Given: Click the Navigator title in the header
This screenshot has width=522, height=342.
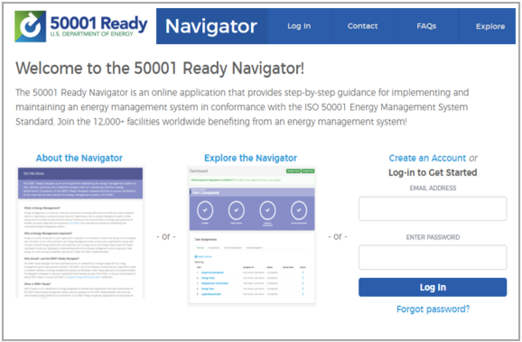Looking at the screenshot, I should tap(211, 26).
